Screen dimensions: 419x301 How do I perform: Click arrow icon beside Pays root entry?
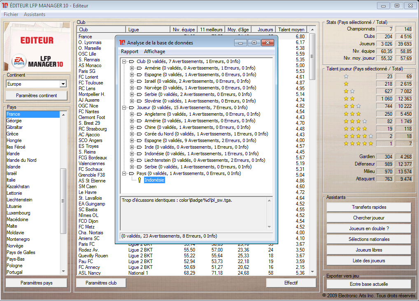(131, 173)
